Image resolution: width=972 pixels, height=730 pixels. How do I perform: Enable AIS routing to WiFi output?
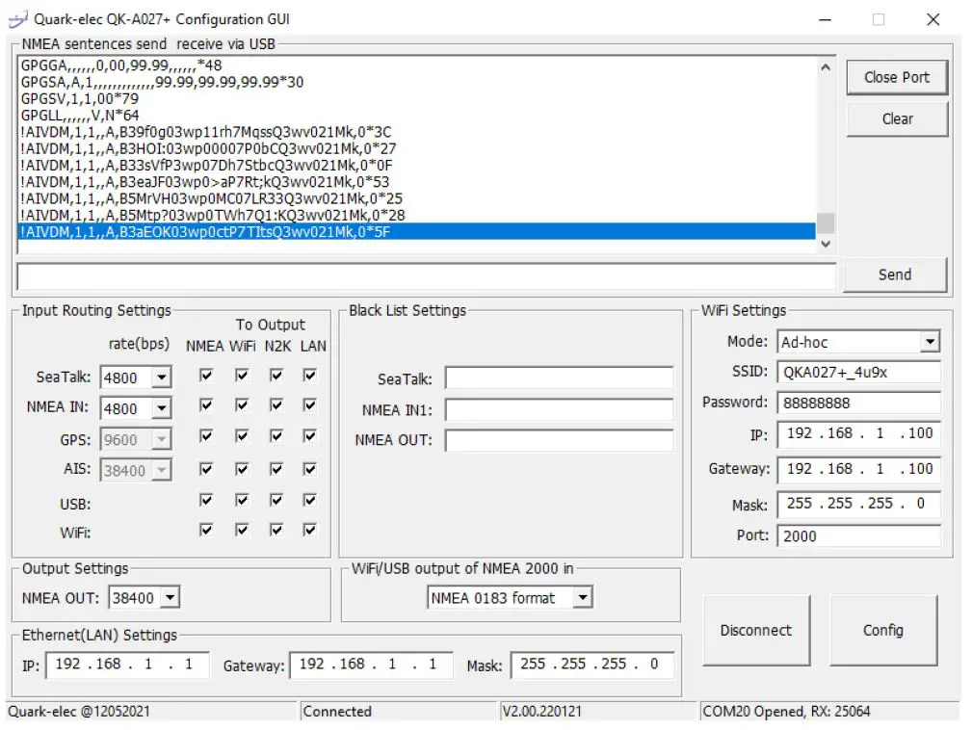(241, 469)
